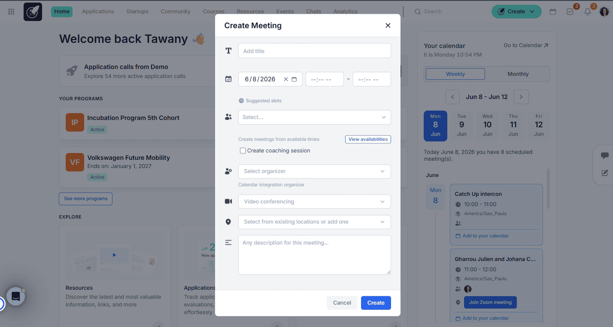Open the Video conferencing dropdown
The width and height of the screenshot is (613, 327).
point(314,202)
